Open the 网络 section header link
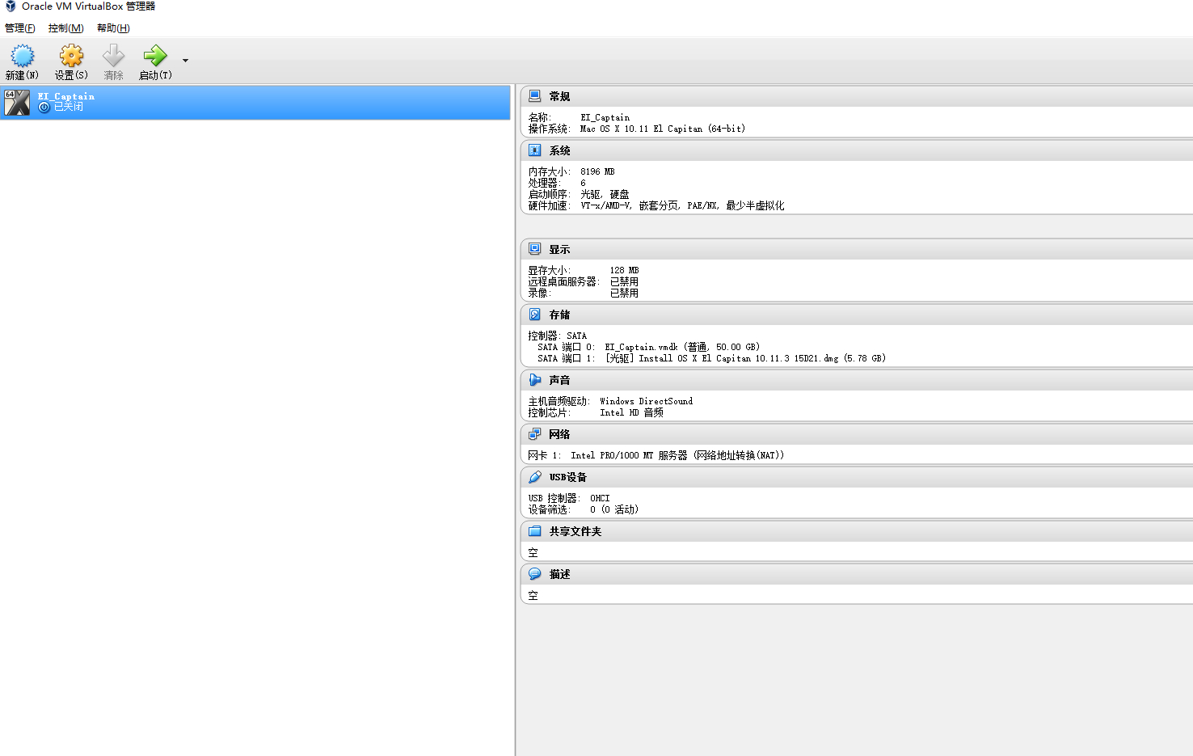Screen dimensions: 1193x756 [559, 435]
